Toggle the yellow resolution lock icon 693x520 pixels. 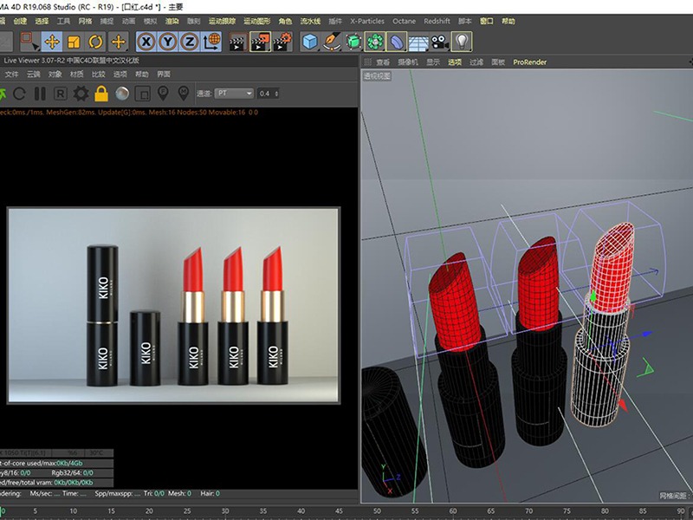pyautogui.click(x=101, y=94)
